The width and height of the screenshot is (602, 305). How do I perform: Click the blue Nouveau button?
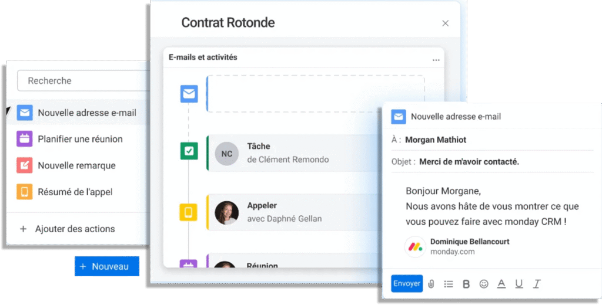click(x=107, y=266)
